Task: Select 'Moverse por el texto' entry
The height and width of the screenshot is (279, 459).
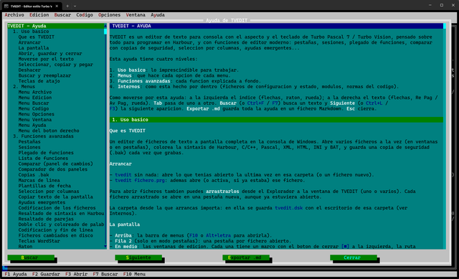Action: tap(46, 59)
